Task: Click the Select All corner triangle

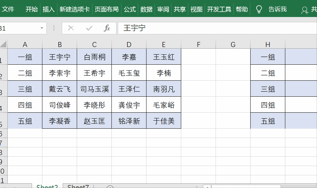Action: (x=3, y=44)
